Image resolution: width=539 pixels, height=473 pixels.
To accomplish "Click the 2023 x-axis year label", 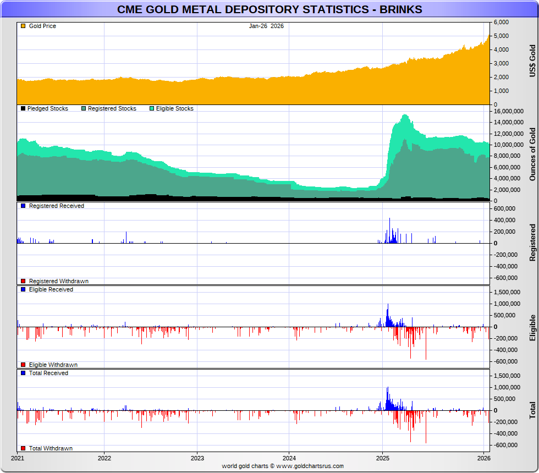I will 197,458.
